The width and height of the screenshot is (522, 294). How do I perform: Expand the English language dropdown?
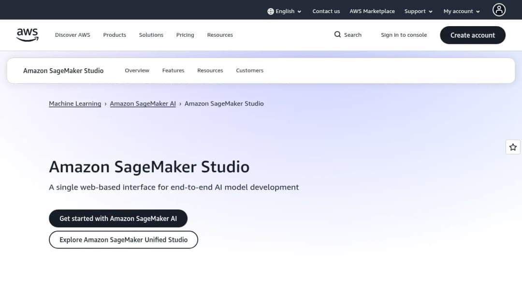click(x=284, y=11)
